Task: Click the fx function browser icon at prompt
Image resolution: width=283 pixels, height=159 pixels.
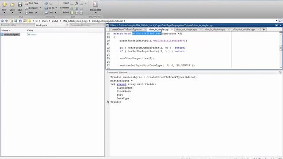Action: (x=108, y=102)
